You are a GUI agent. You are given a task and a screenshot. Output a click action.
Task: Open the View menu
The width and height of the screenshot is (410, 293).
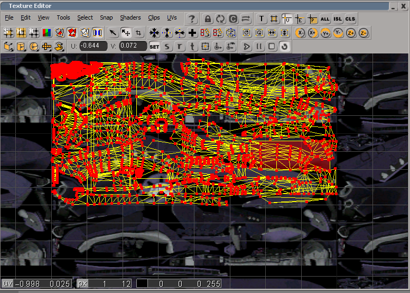(43, 17)
